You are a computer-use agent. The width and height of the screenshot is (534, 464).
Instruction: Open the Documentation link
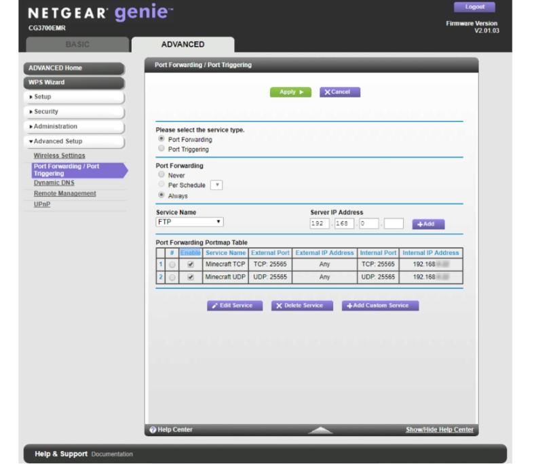112,455
